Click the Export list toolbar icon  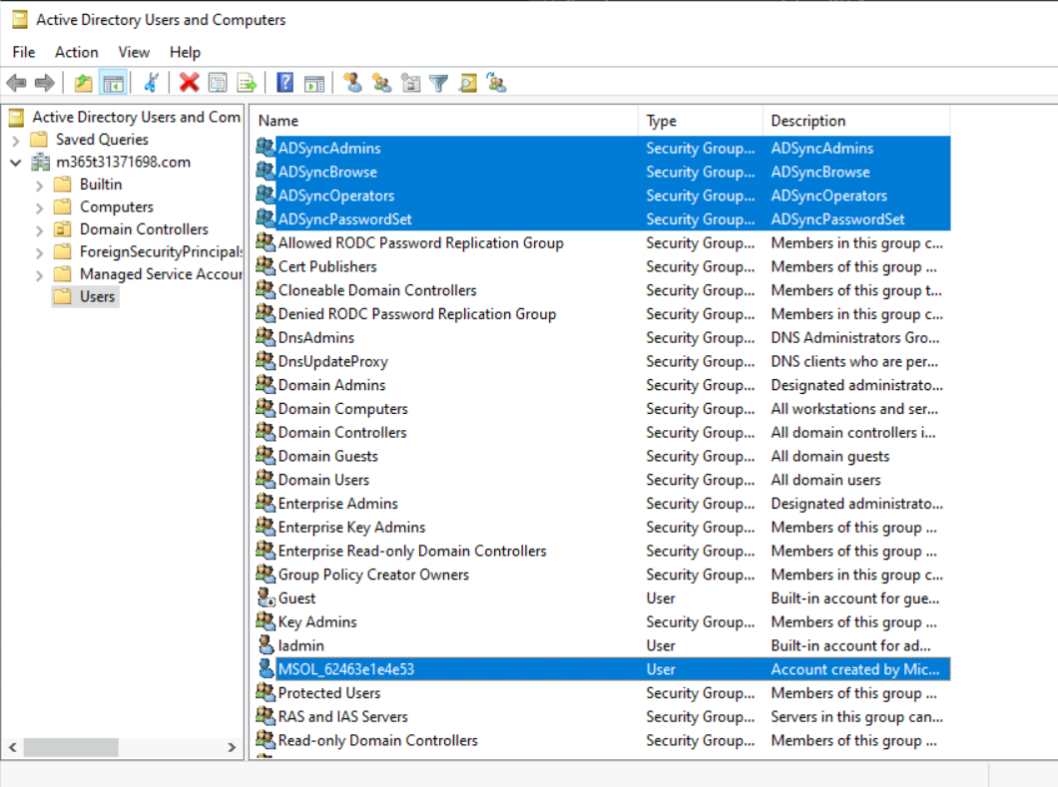pyautogui.click(x=247, y=83)
